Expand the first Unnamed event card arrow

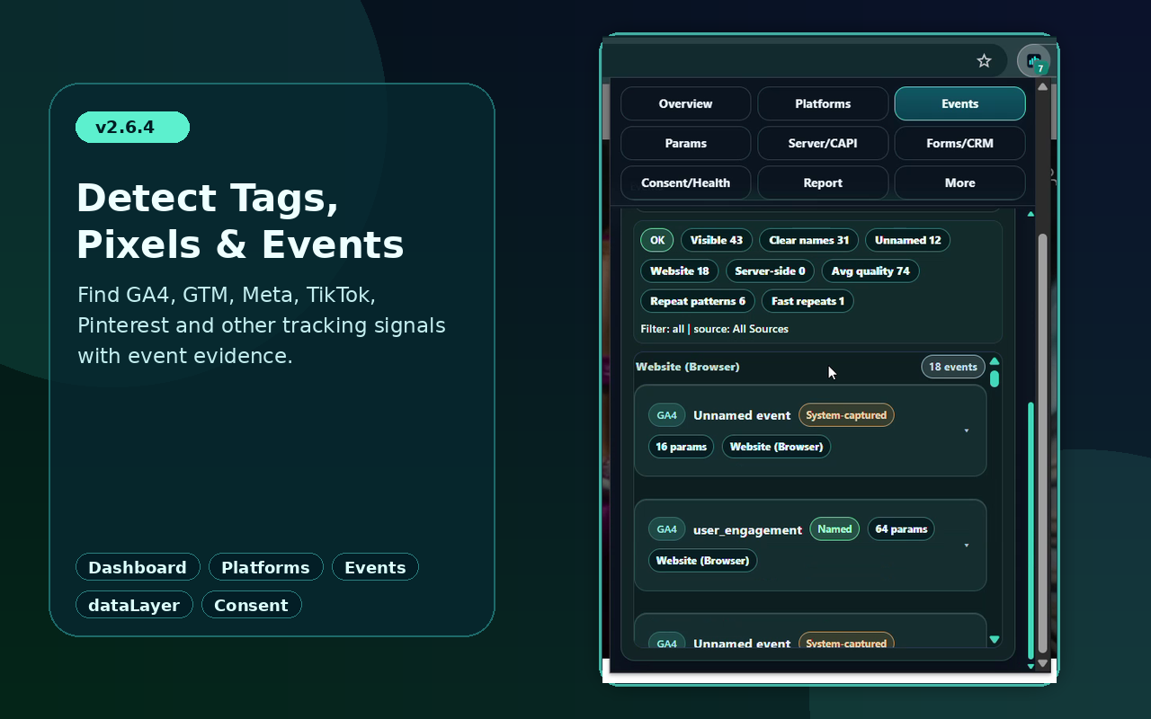coord(967,431)
